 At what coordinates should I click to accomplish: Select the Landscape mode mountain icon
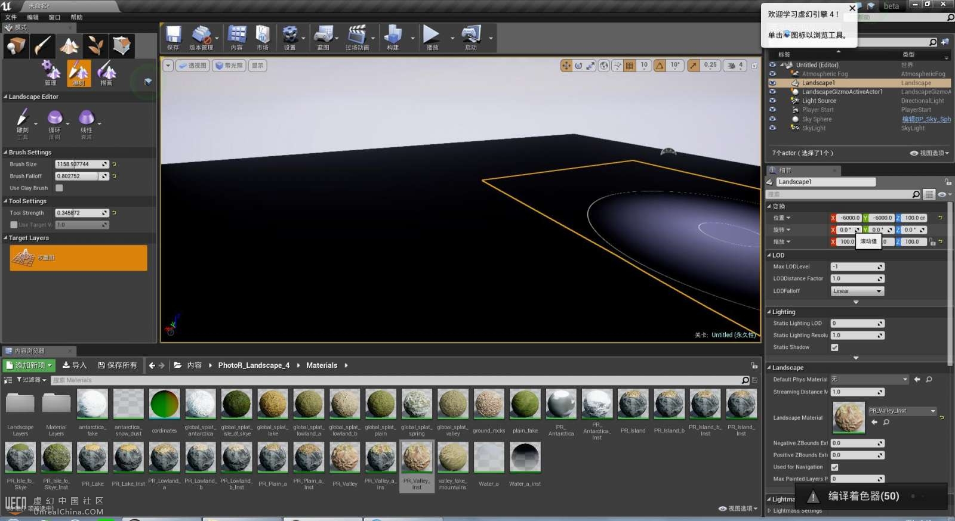pyautogui.click(x=69, y=46)
